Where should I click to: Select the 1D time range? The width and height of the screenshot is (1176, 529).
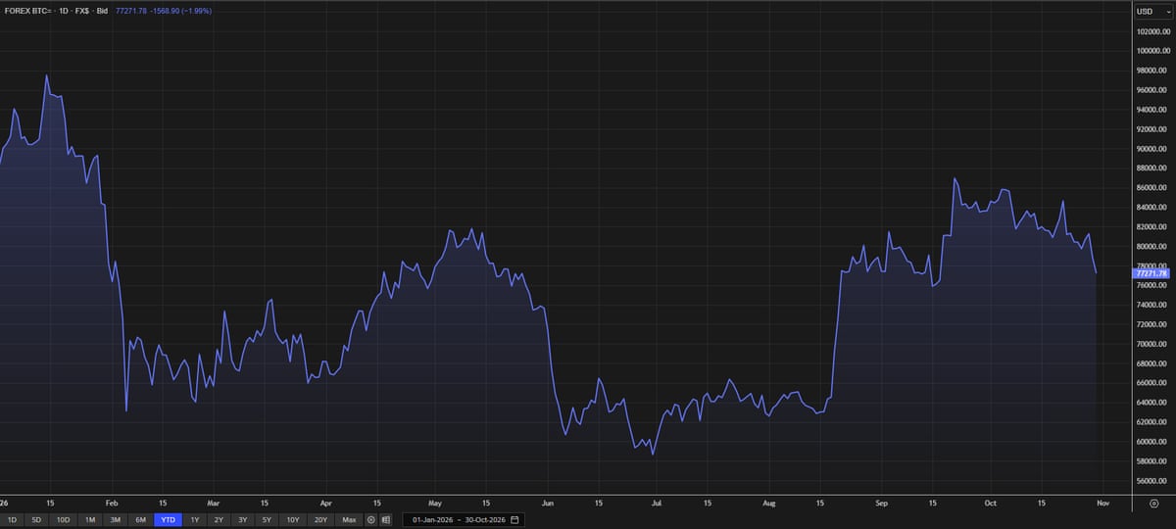tap(13, 519)
